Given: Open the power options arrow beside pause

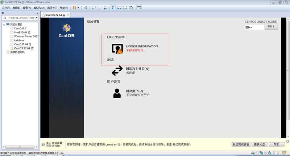Looking at the screenshot, I should click(x=78, y=8).
